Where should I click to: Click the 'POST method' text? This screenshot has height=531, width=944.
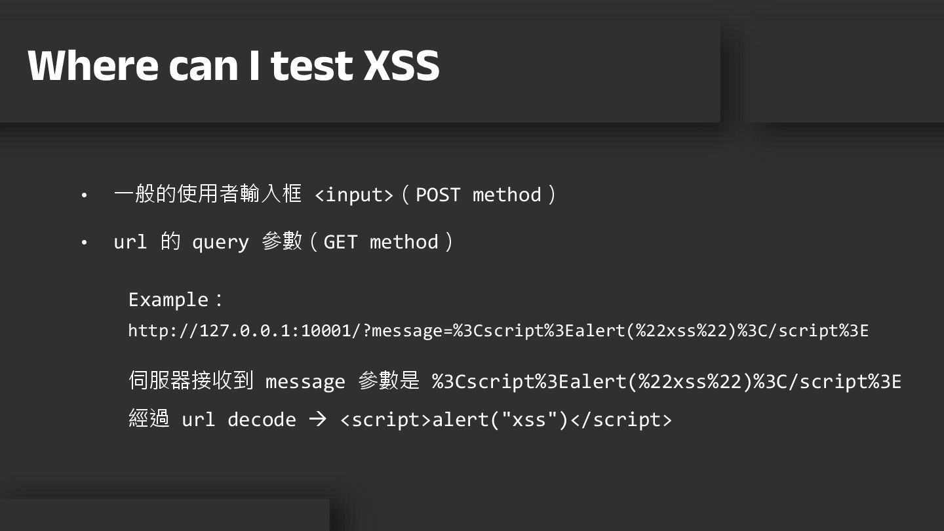[x=478, y=195]
